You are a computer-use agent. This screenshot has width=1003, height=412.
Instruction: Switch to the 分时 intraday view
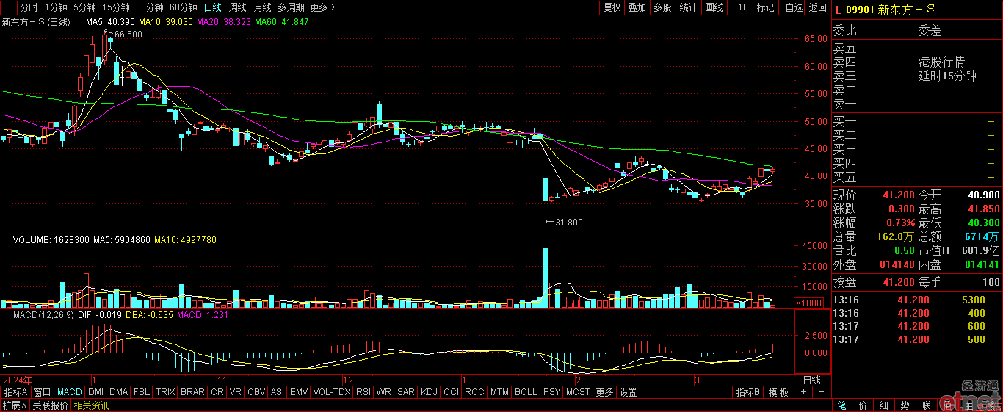tap(29, 7)
